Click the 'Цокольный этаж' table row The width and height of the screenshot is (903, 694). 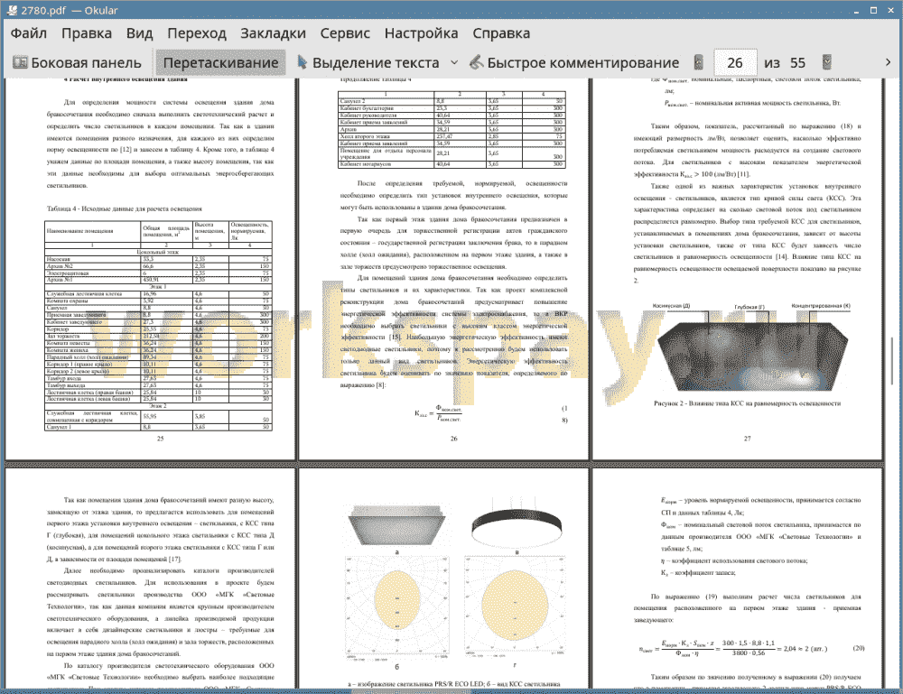(158, 252)
